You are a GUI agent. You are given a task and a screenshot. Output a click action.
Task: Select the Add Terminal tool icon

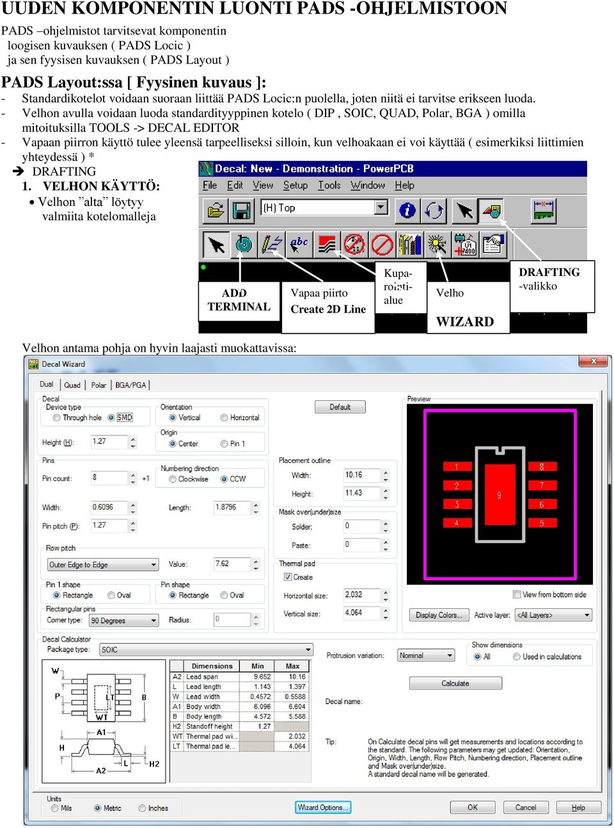pos(243,244)
